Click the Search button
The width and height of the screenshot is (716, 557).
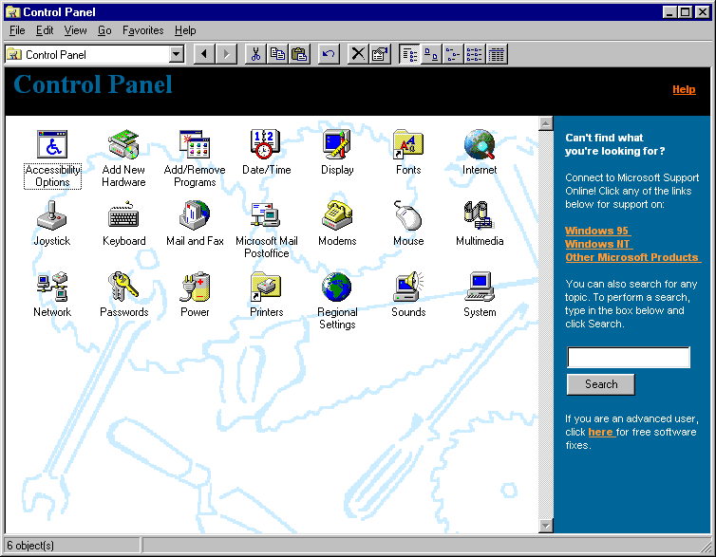click(x=601, y=384)
